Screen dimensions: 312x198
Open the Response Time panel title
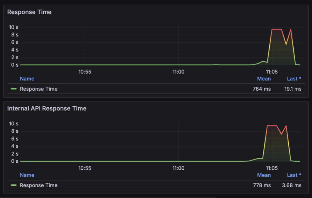(29, 12)
